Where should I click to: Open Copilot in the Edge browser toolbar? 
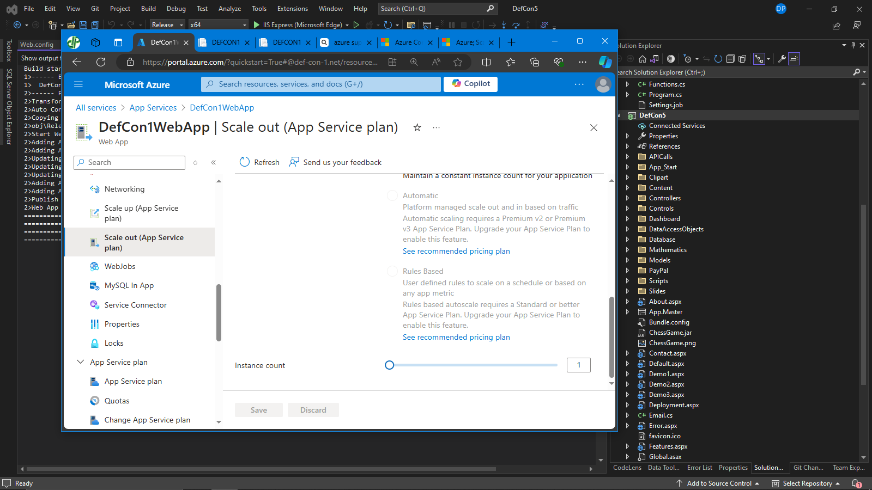[x=605, y=62]
